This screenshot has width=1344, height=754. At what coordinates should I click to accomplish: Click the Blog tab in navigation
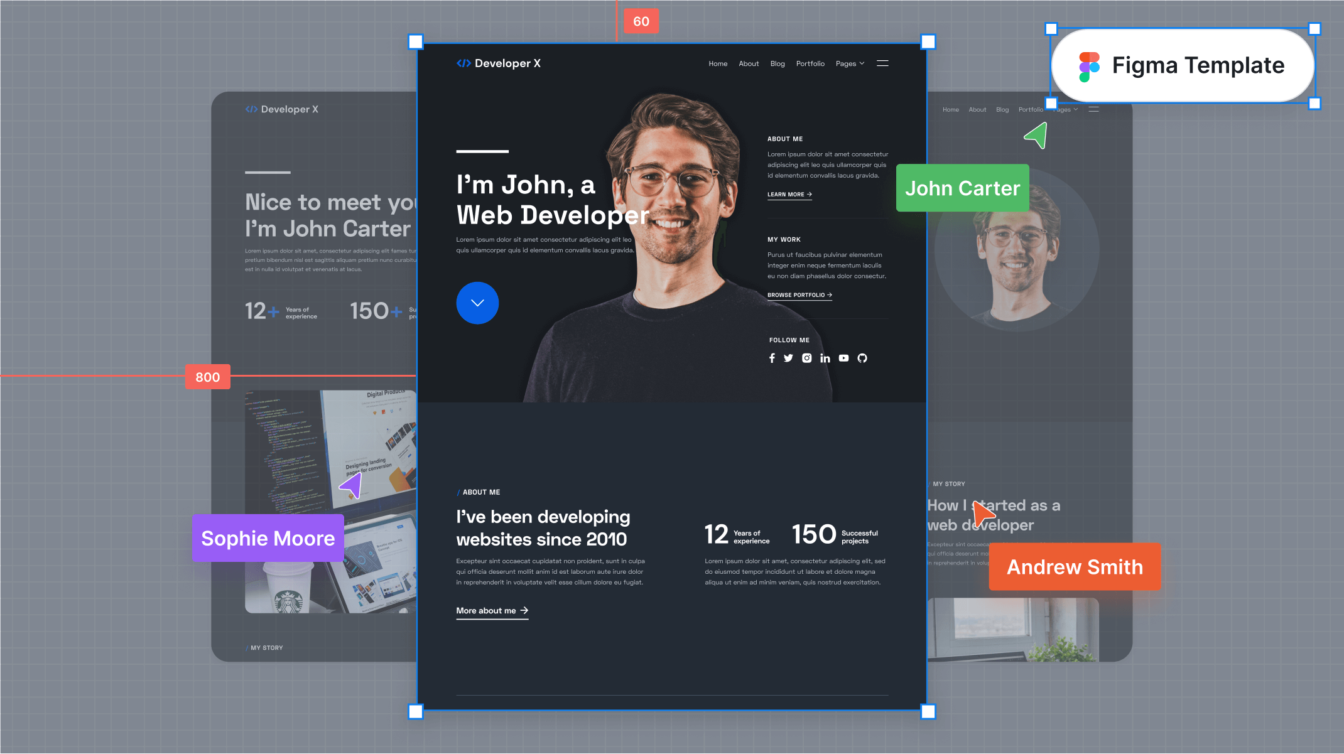click(778, 63)
